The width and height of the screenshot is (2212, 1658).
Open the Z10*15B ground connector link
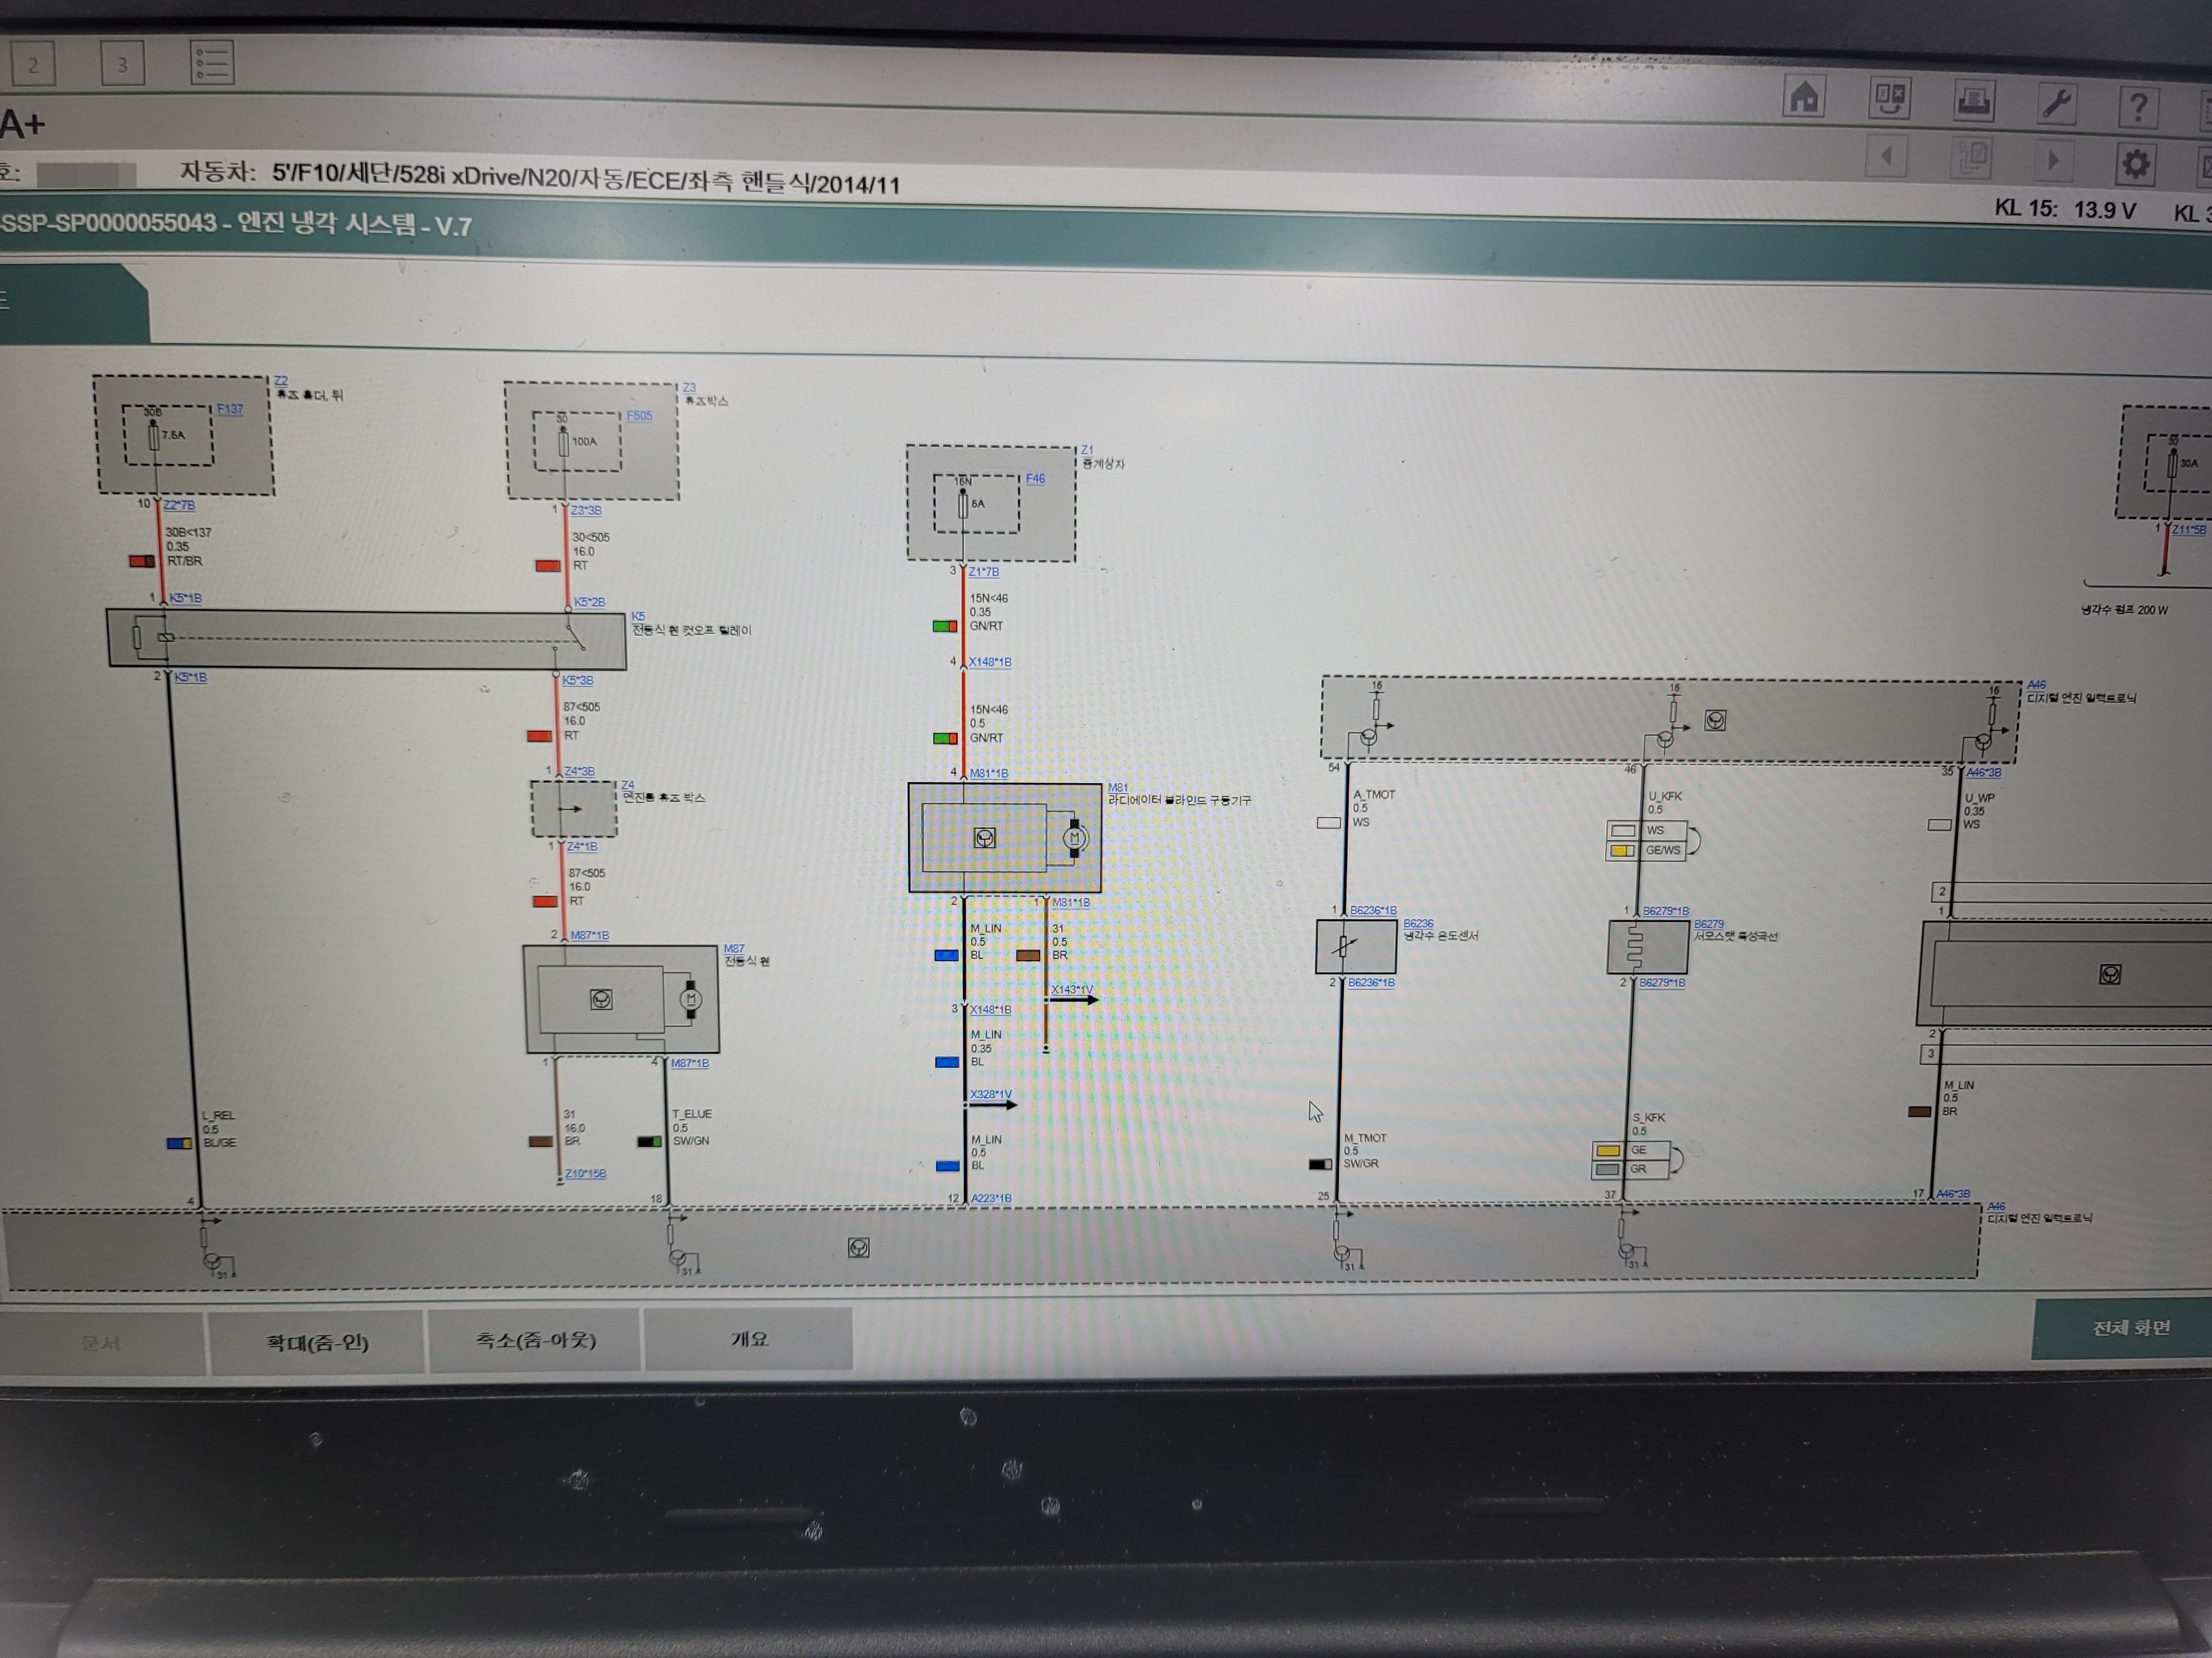(585, 1173)
